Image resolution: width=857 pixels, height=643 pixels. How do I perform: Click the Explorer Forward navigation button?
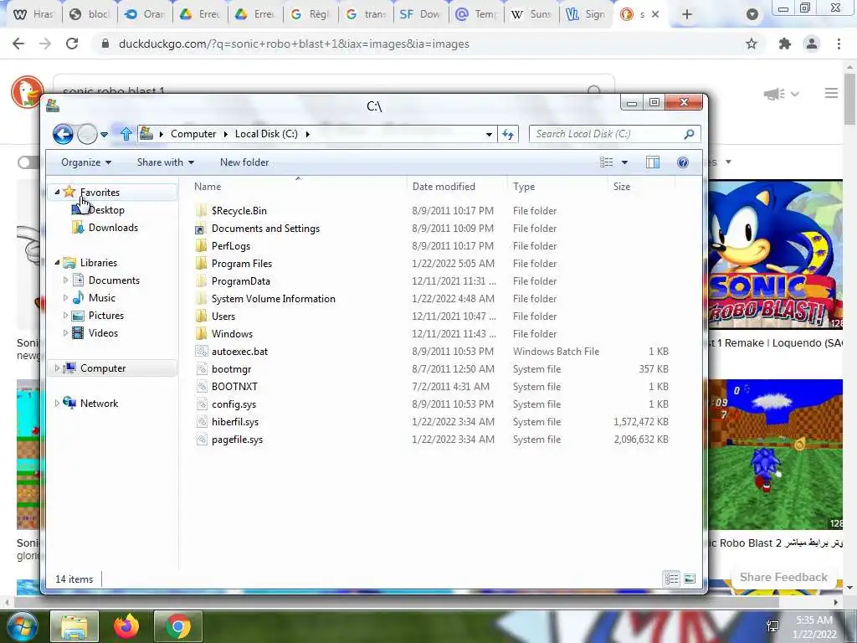87,134
